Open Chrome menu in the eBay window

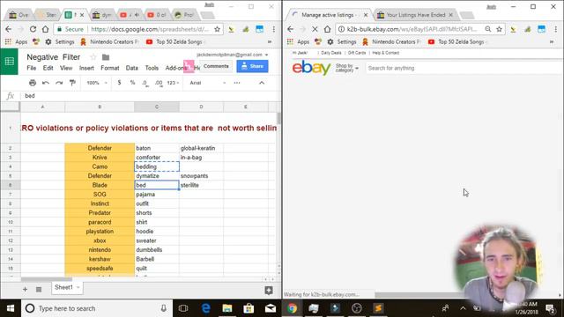(x=556, y=29)
